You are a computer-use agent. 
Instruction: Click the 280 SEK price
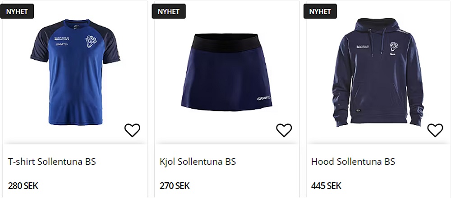pos(23,186)
